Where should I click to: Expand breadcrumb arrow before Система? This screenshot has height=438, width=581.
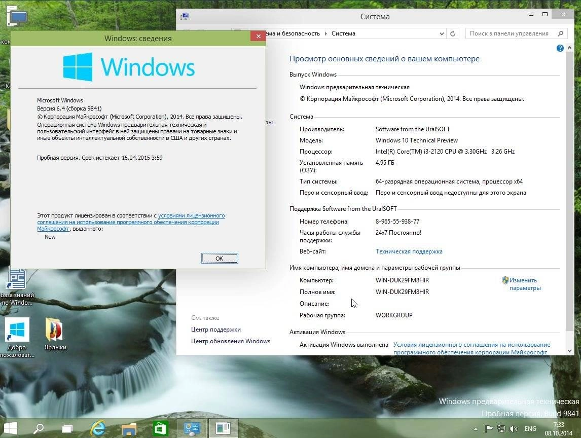(325, 33)
